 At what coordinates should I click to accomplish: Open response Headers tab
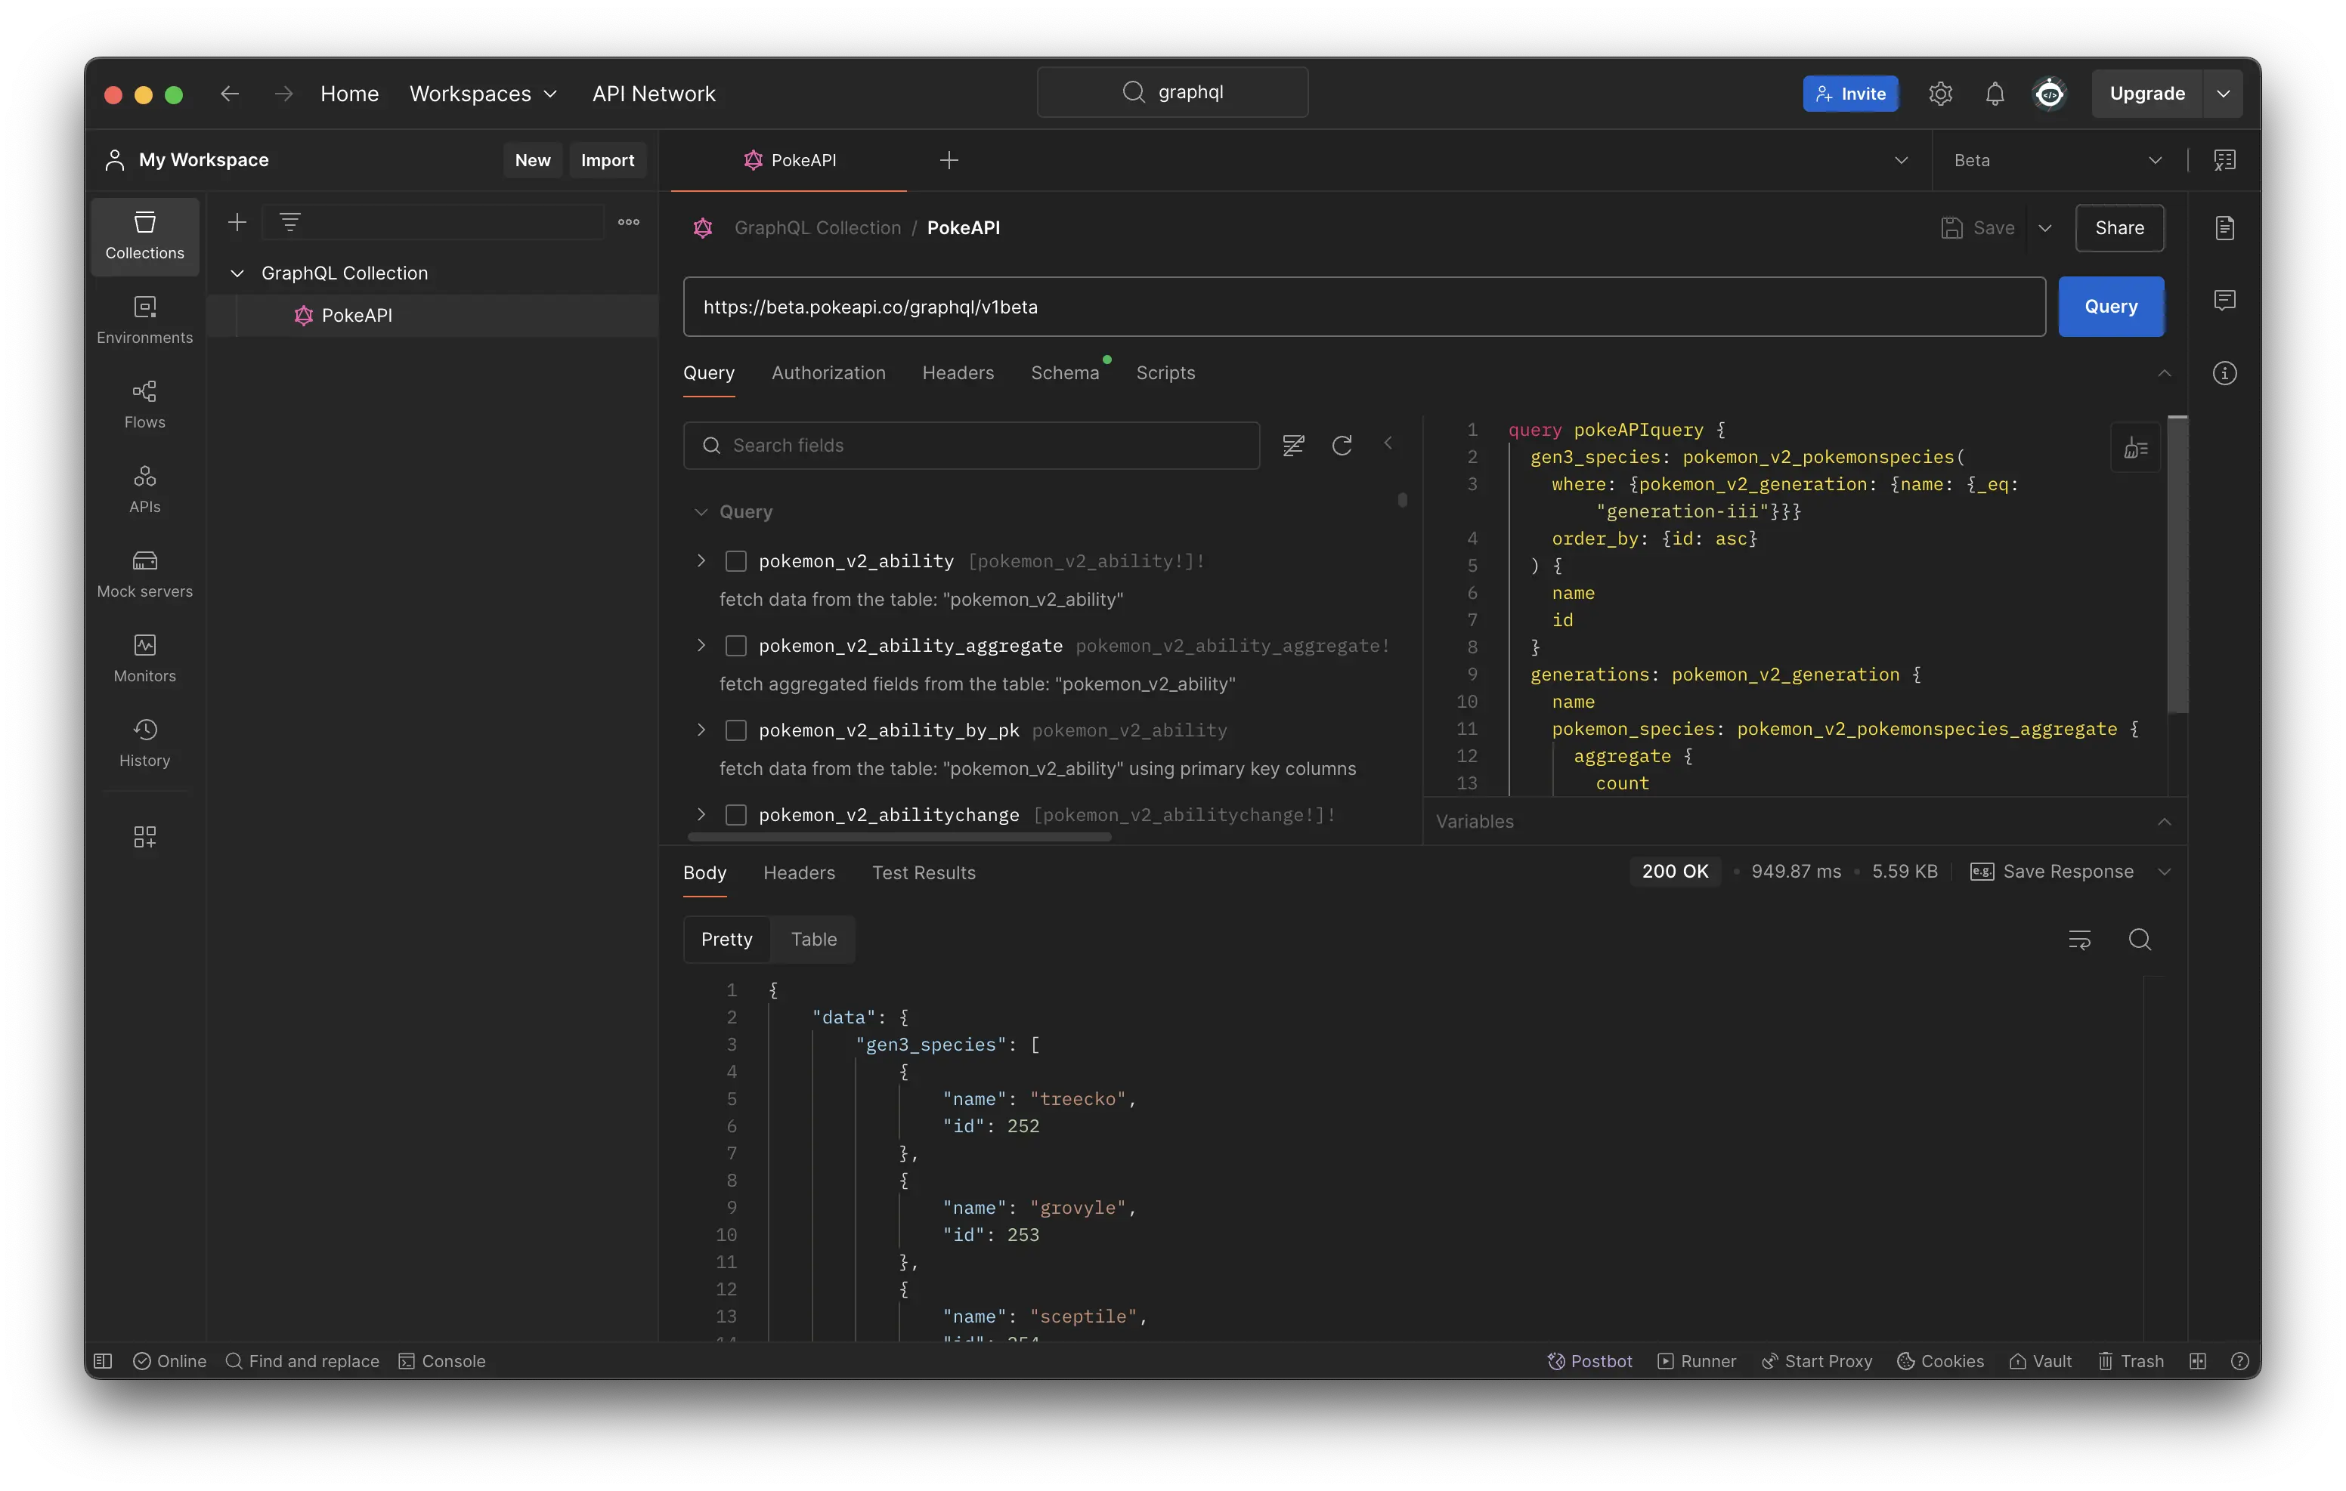pos(799,872)
